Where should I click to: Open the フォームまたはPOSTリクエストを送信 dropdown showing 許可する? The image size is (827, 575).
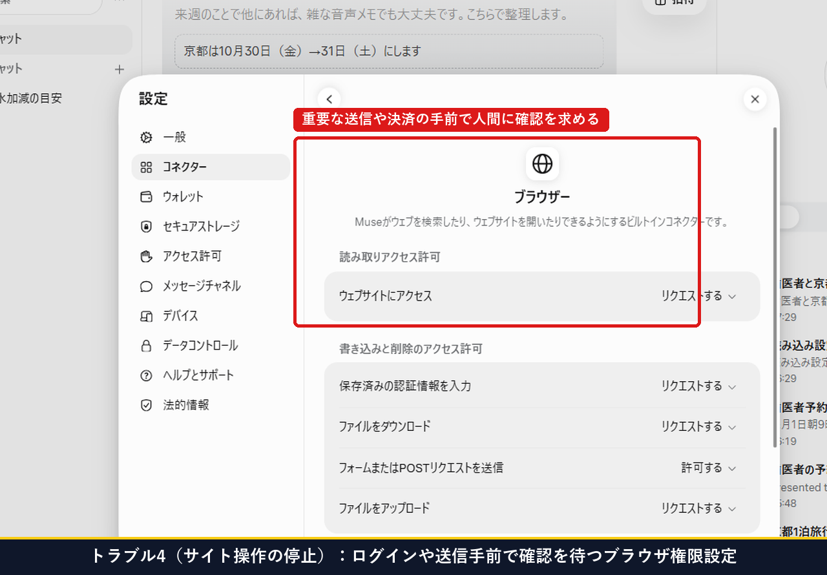pos(709,468)
